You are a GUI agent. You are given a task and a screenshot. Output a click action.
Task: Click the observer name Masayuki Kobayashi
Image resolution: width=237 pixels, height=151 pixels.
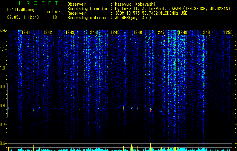point(135,4)
